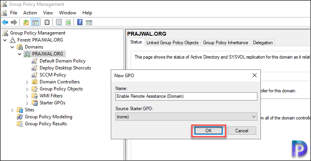
Task: Open the Window menu
Action: 68,13
